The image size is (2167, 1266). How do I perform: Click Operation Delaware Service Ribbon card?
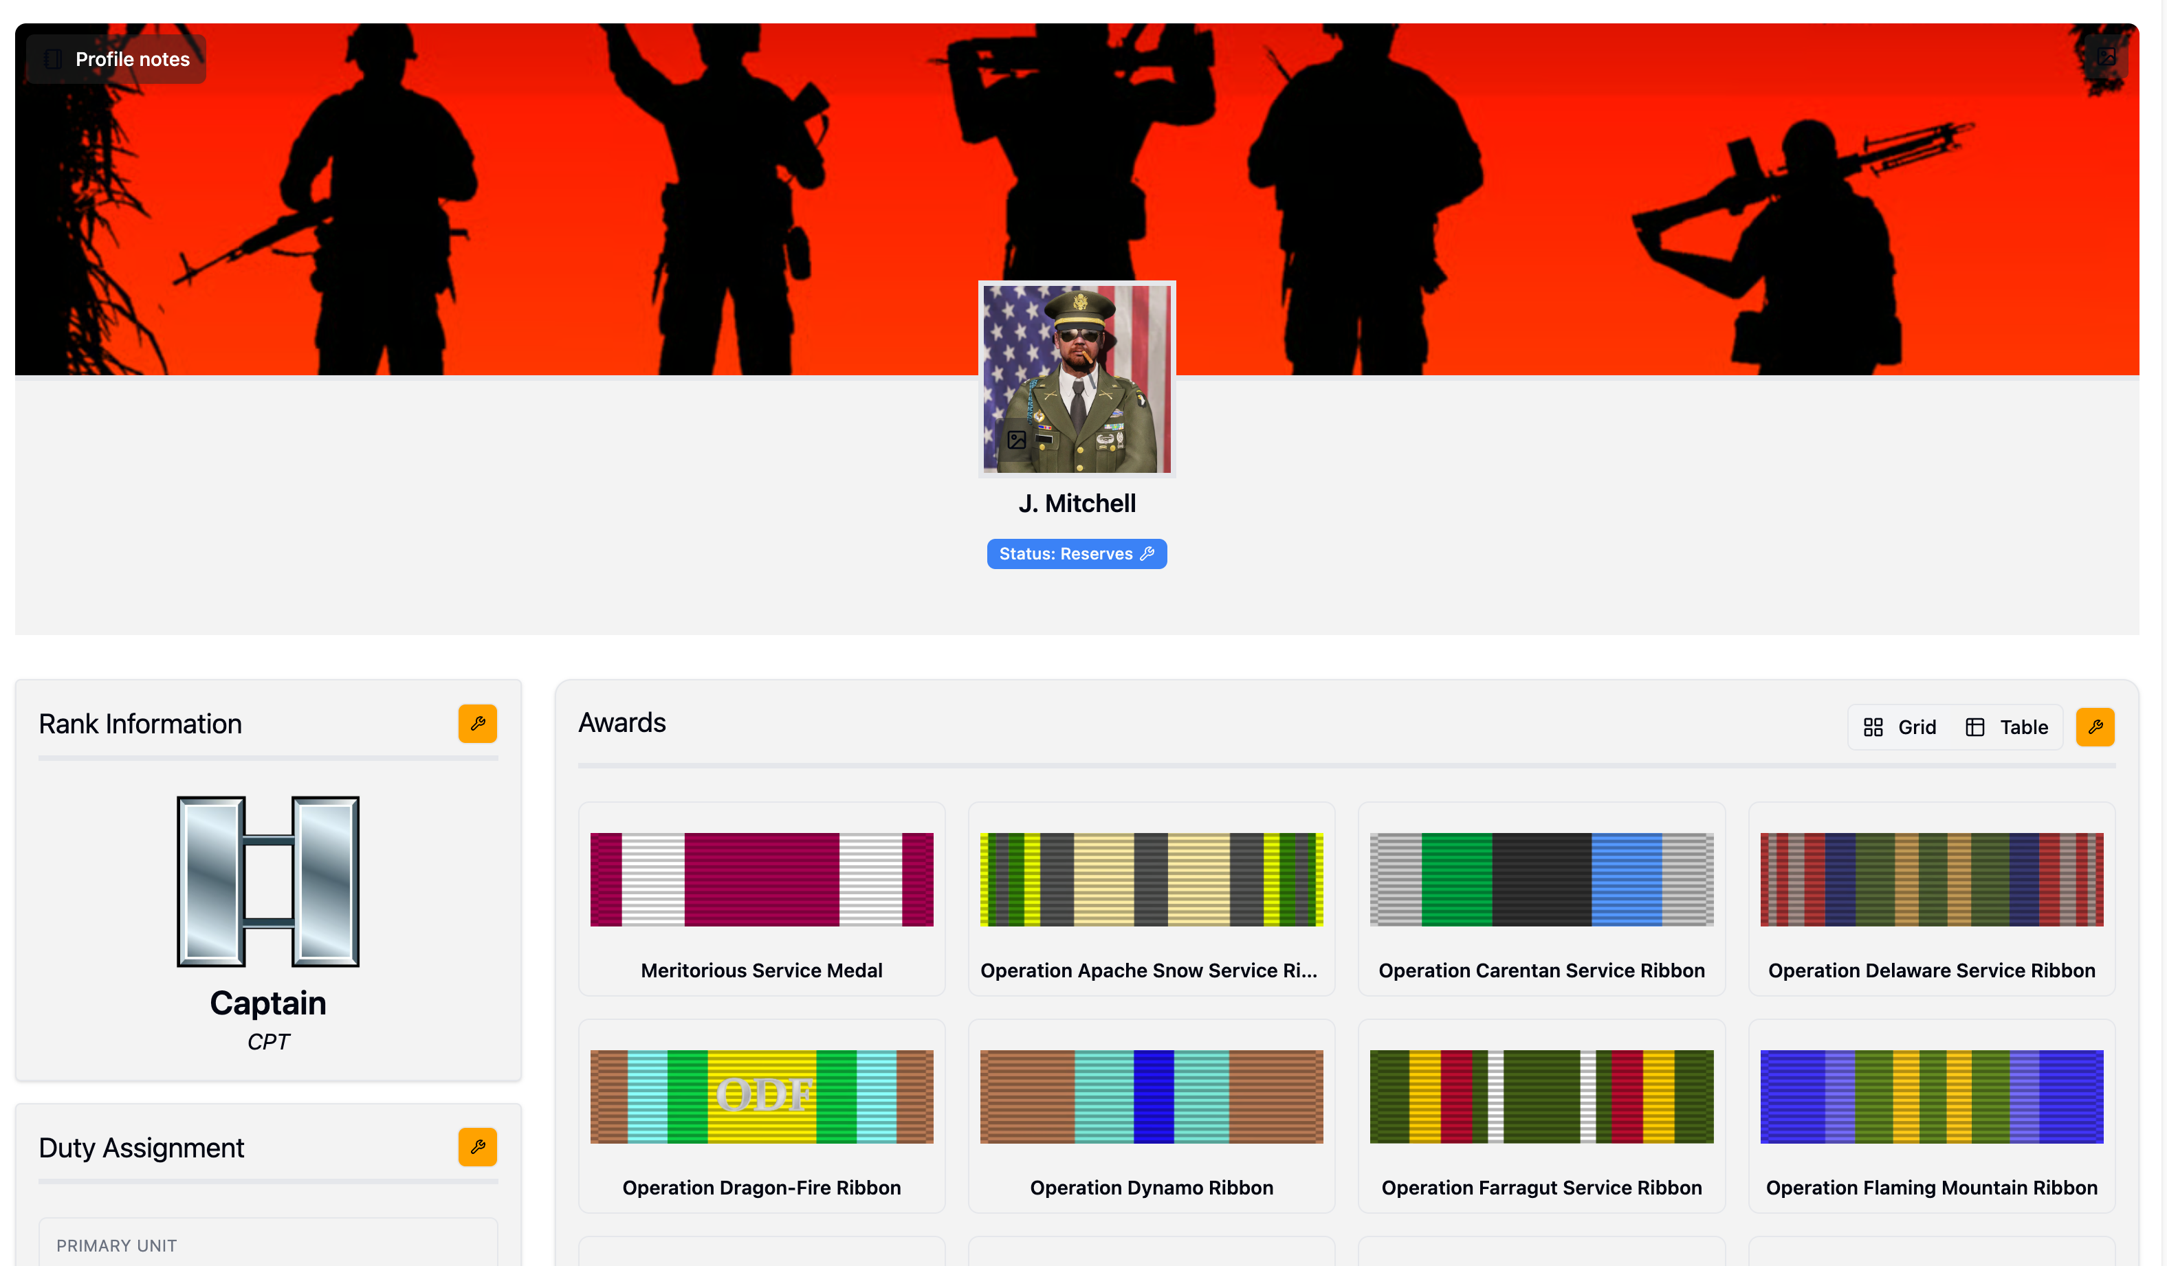click(1931, 899)
